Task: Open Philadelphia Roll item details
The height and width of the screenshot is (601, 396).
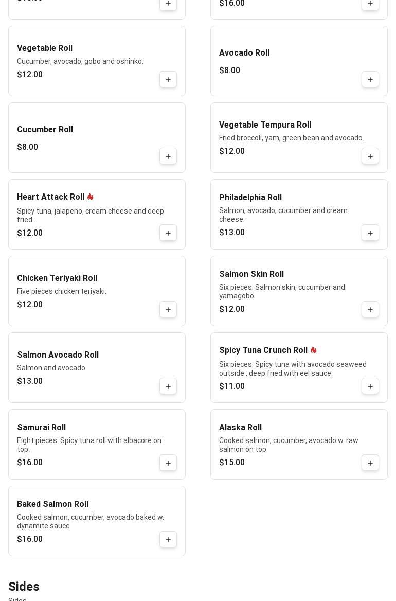Action: click(250, 198)
